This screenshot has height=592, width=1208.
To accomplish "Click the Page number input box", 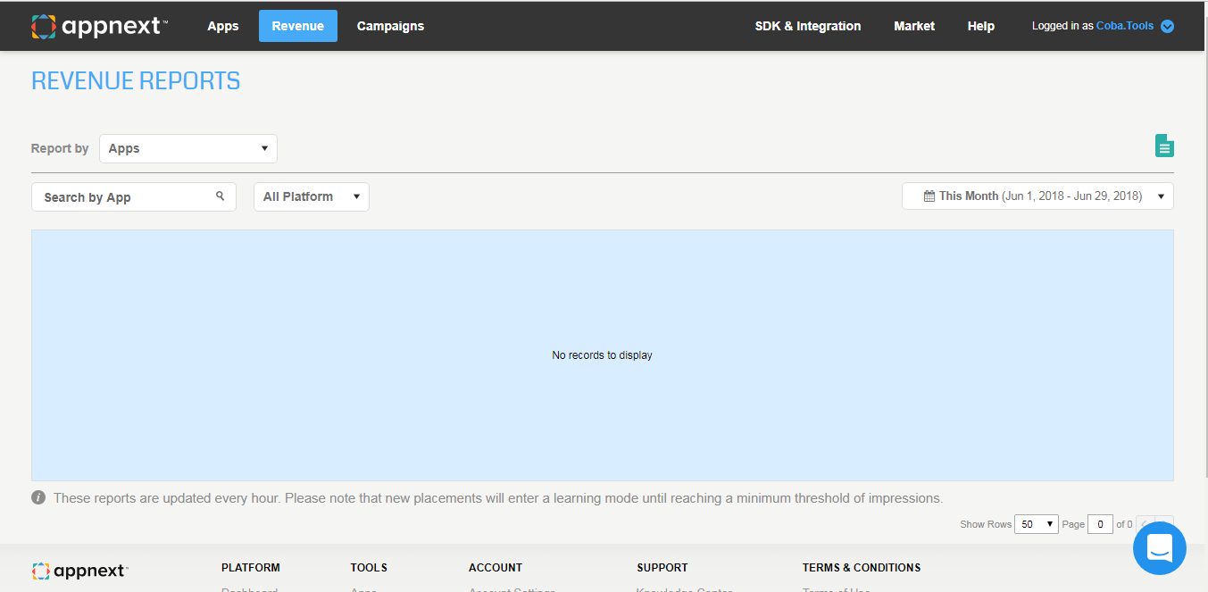I will tap(1100, 524).
